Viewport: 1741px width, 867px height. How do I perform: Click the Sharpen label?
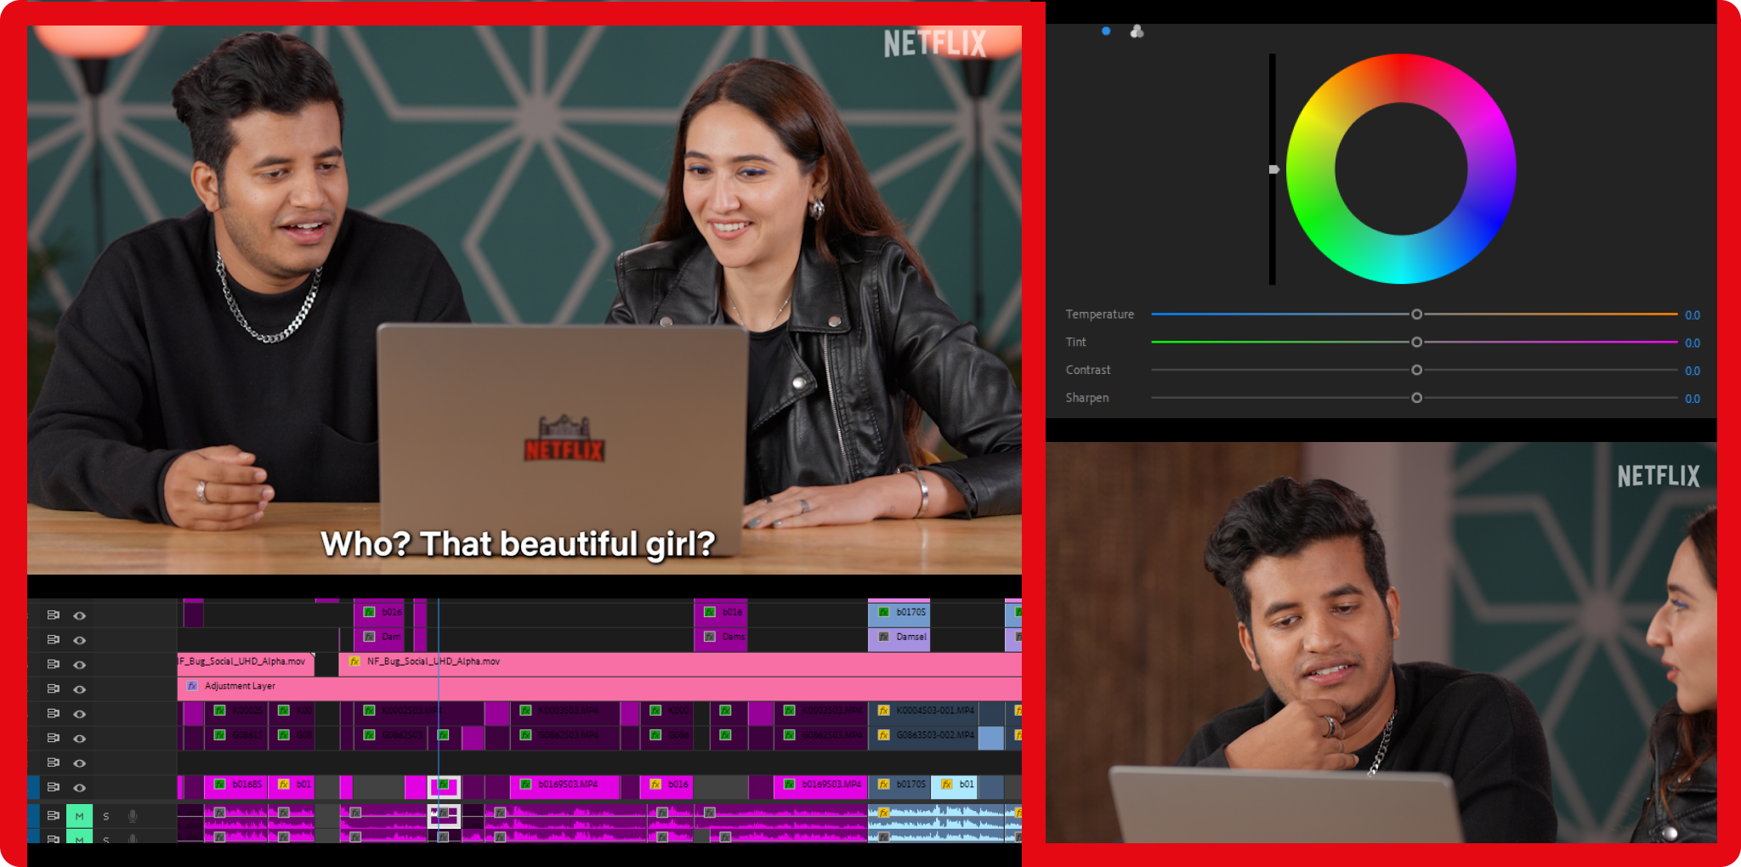(1087, 398)
